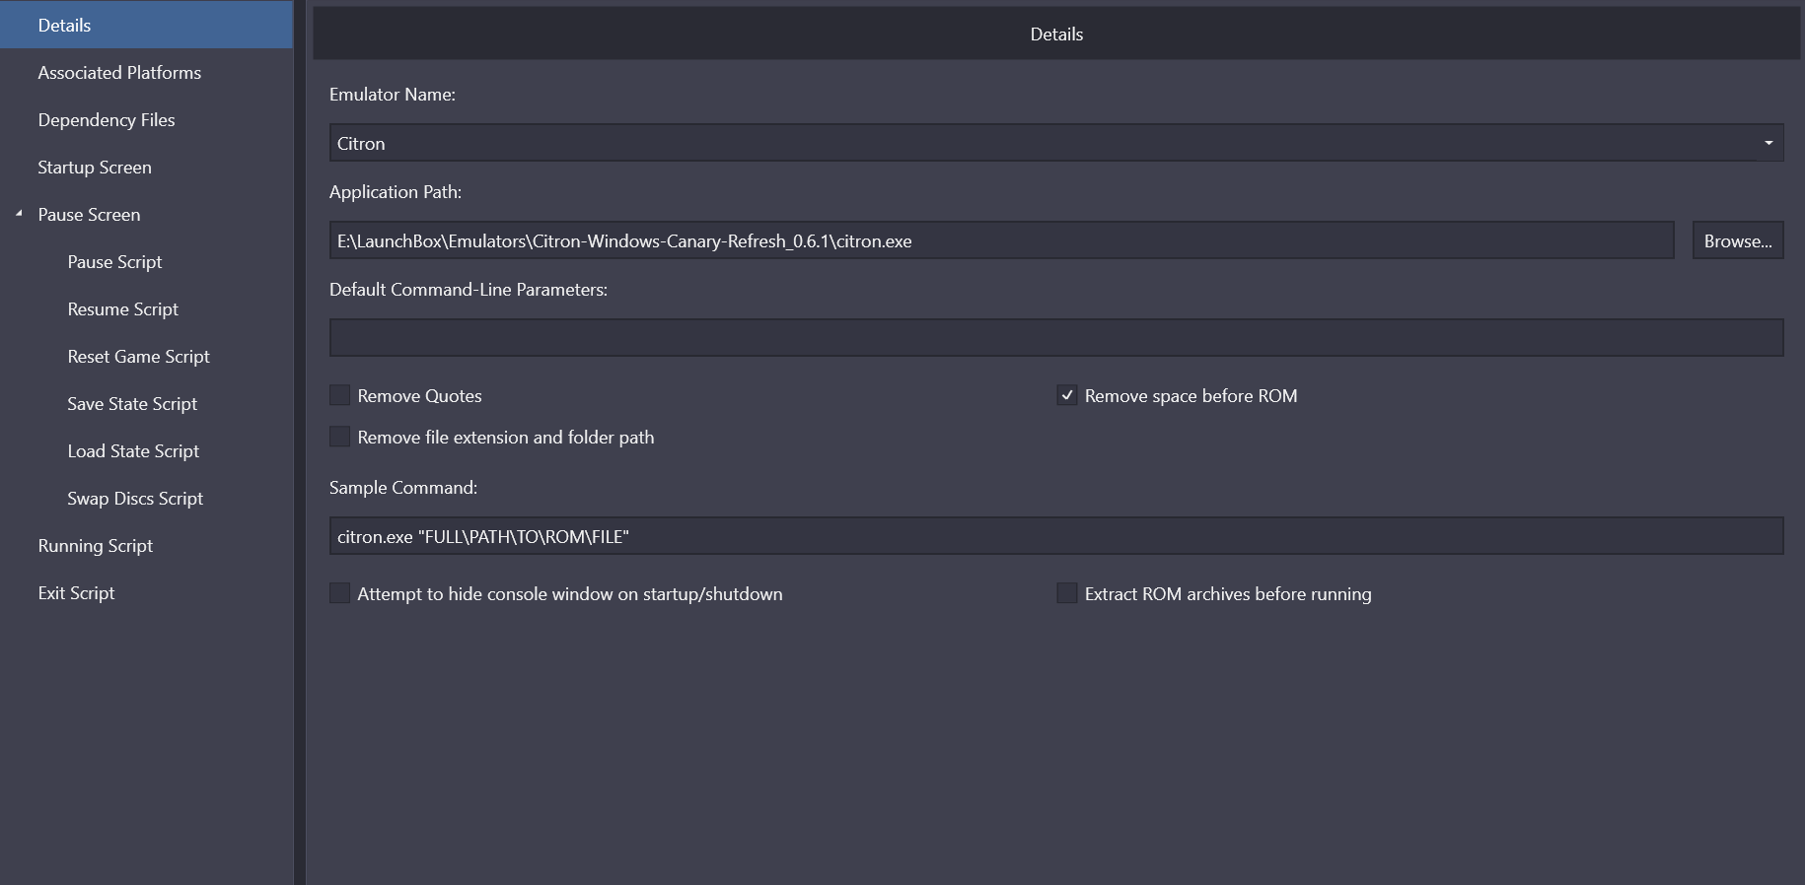Click the Sample Command field
The height and width of the screenshot is (885, 1805).
click(x=1056, y=536)
